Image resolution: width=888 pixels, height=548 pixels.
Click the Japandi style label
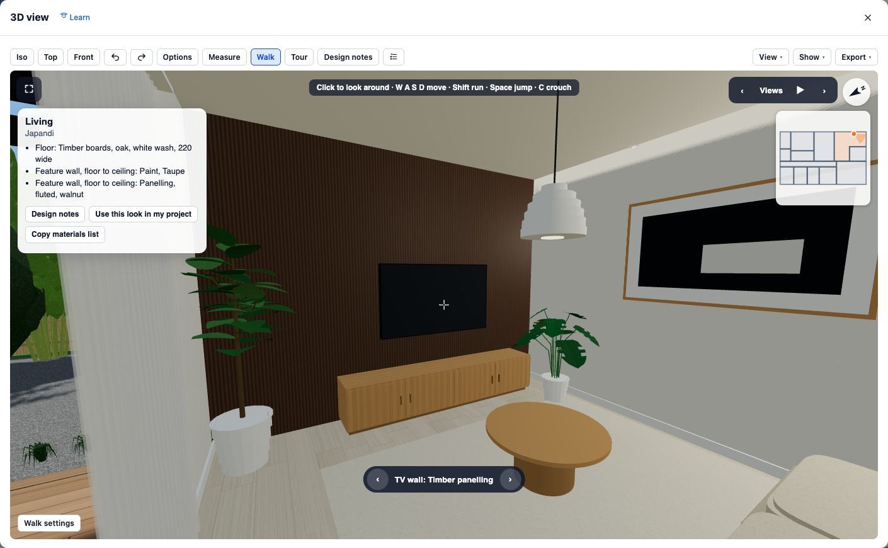point(40,134)
